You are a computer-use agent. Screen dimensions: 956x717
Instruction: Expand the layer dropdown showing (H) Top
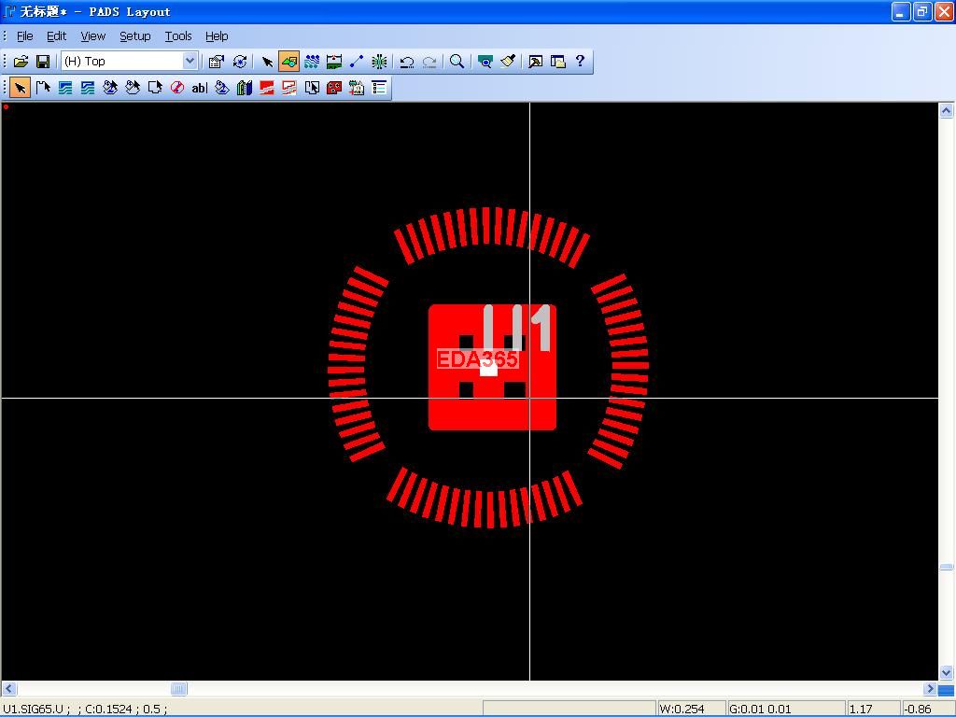click(190, 62)
